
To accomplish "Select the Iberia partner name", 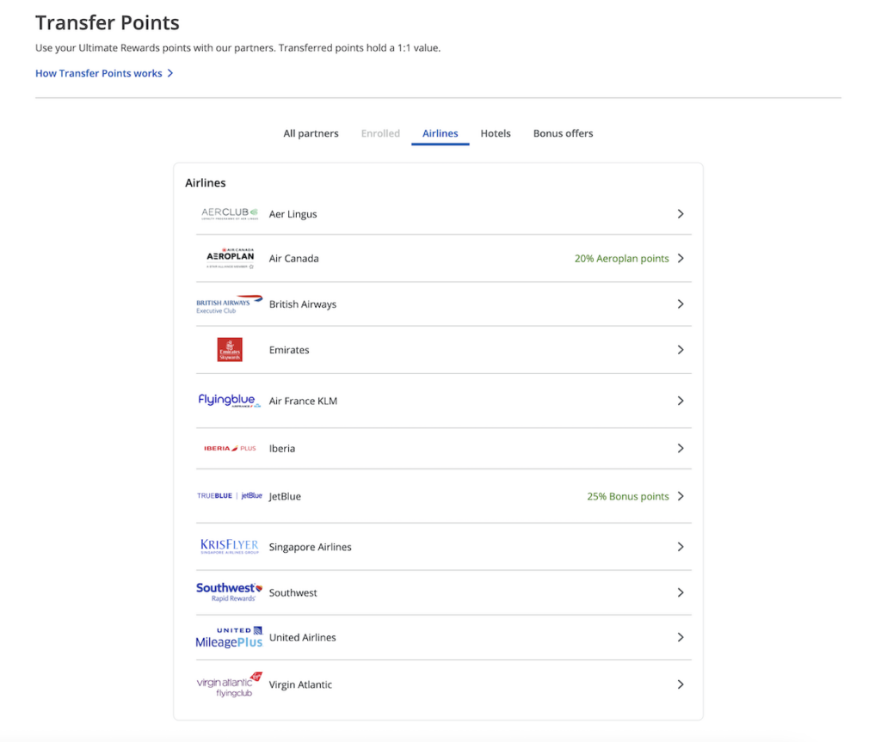I will (281, 448).
